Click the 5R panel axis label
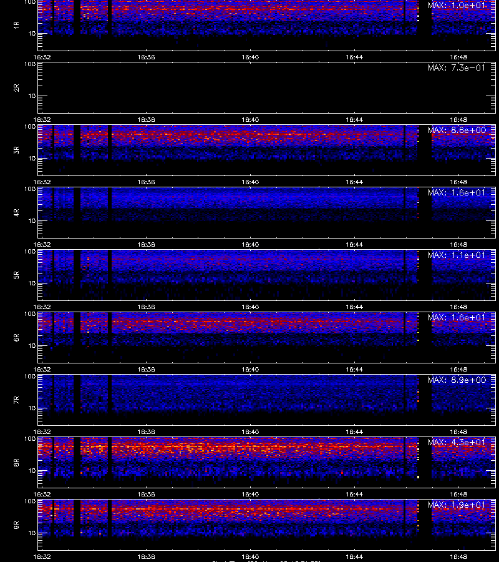499x562 pixels. 16,275
